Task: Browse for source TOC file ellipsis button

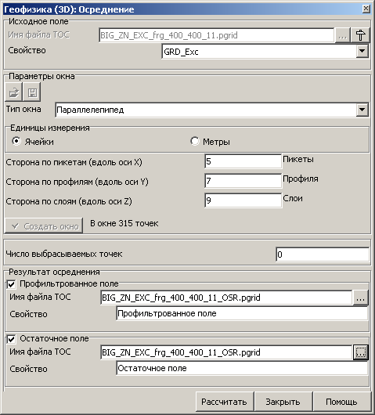Action: point(342,35)
